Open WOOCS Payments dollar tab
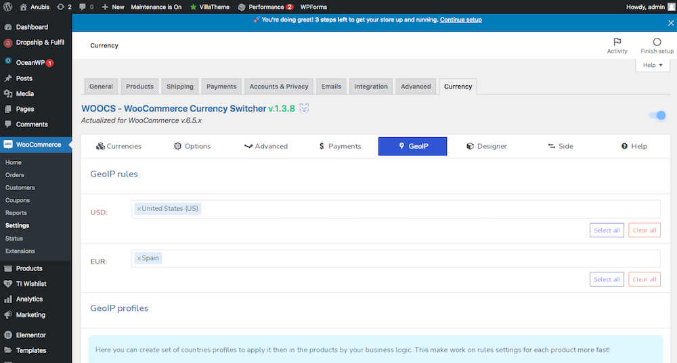Viewport: 677px width, 363px height. coord(340,146)
